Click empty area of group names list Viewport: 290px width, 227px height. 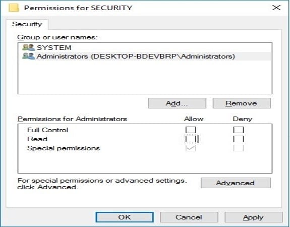click(x=145, y=77)
